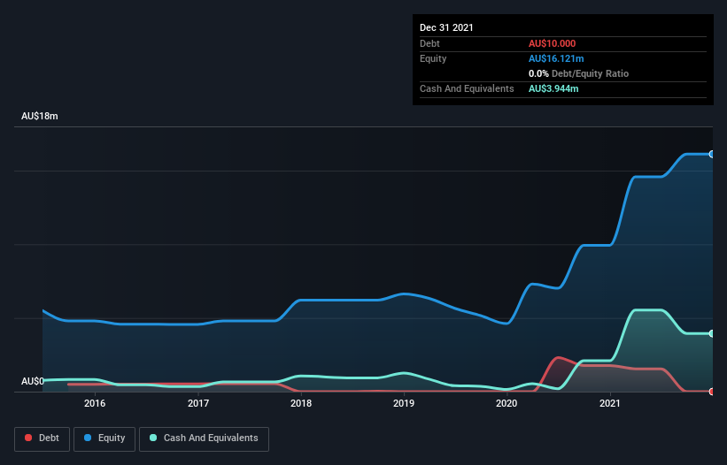
Task: Toggle Cash And Equivalents legend button
Action: 204,438
